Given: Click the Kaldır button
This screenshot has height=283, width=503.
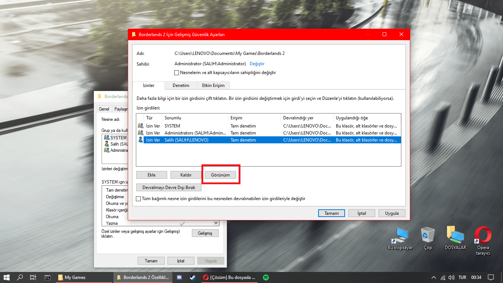Looking at the screenshot, I should (186, 175).
